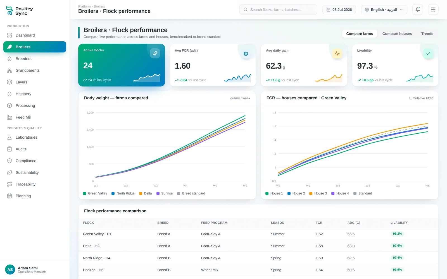447x279 pixels.
Task: Select the Broilers sidebar item
Action: 35,47
